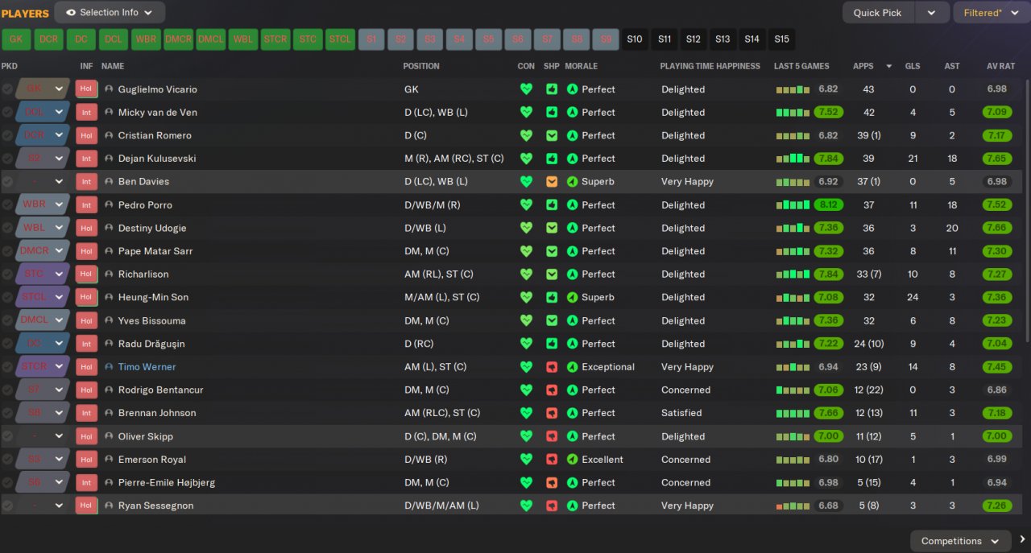Click Pape Matar Sarr's morale icon

click(572, 251)
